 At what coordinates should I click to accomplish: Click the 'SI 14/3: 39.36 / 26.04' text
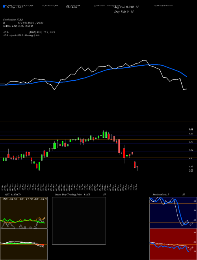coord(31,23)
